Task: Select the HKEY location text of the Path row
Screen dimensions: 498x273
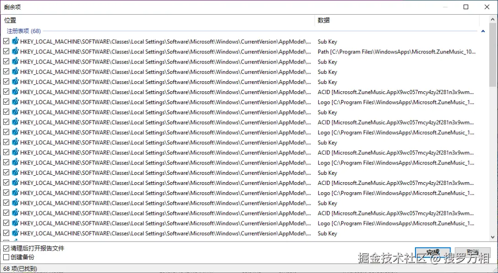Action: [166, 52]
